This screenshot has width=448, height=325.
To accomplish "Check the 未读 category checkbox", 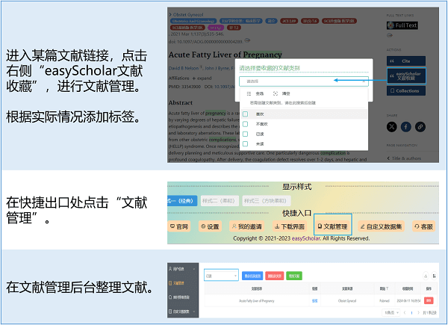I will (x=245, y=143).
